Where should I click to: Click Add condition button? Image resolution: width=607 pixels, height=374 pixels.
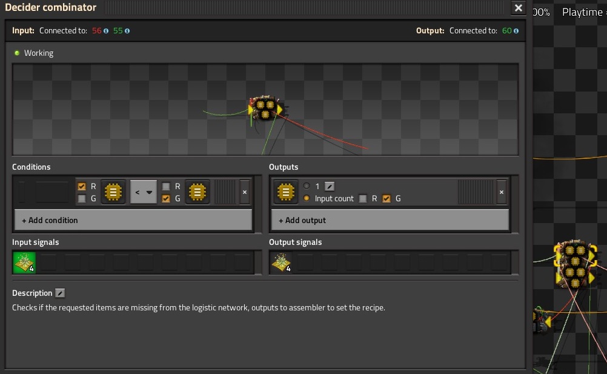[133, 220]
